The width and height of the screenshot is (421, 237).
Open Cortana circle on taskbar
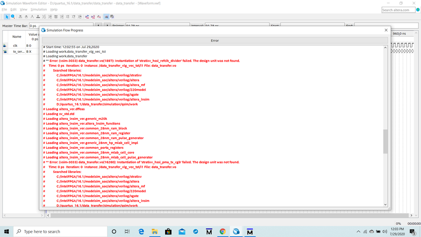click(114, 232)
